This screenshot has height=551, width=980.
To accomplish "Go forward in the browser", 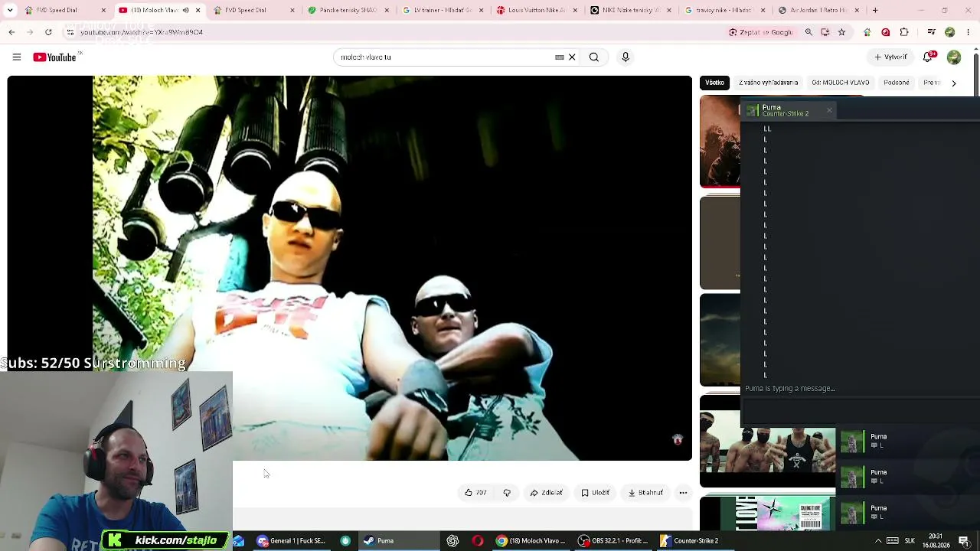I will coord(30,32).
